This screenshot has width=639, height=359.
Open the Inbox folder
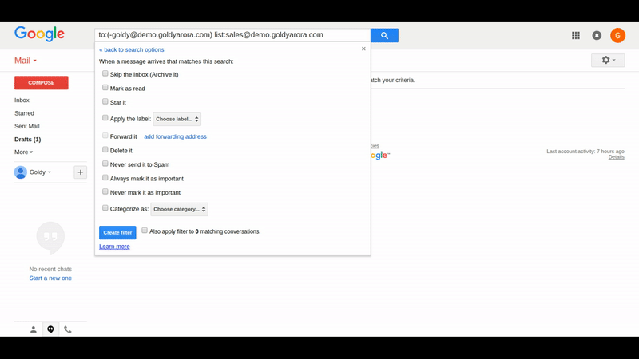point(22,101)
